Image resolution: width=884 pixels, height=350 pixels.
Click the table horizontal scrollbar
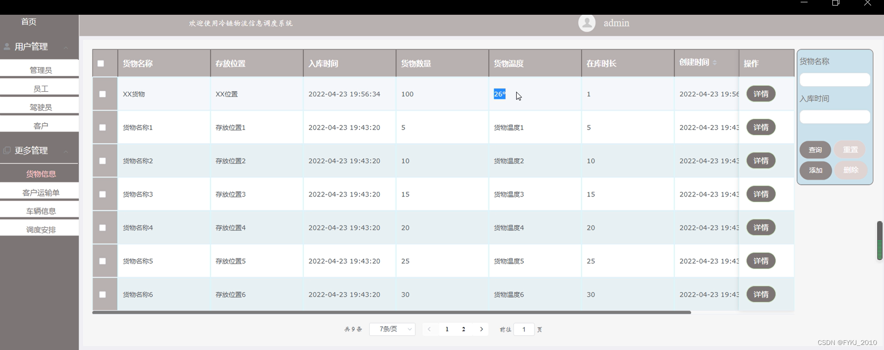pos(391,312)
